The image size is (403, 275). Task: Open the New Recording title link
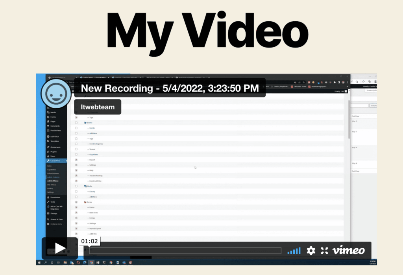[170, 88]
